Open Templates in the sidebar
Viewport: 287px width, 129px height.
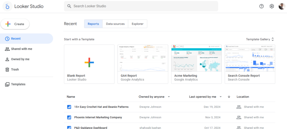26,84
